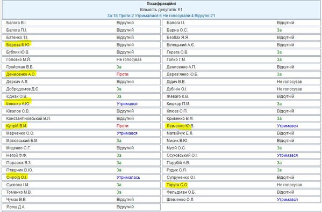Image resolution: width=322 pixels, height=212 pixels.
Task: Click the Томенко М.В. name
Action: tap(19, 192)
